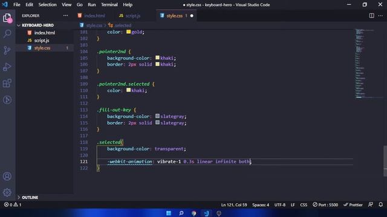Open Windows taskbar search icon

pos(181,213)
